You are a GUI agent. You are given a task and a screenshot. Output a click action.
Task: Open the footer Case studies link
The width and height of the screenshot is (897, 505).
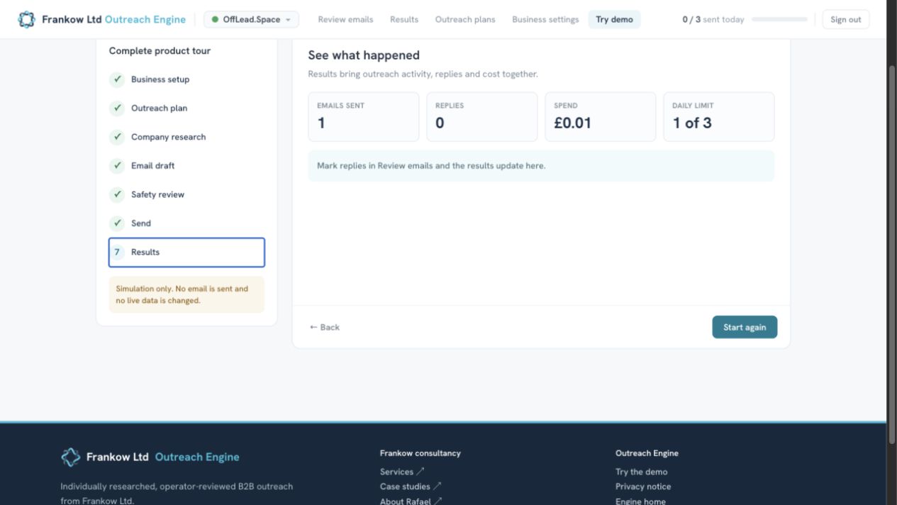click(405, 487)
